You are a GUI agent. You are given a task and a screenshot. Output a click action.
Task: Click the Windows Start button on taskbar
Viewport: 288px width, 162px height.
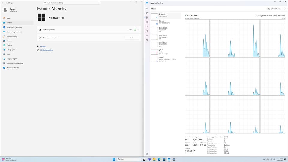pyautogui.click(x=114, y=159)
